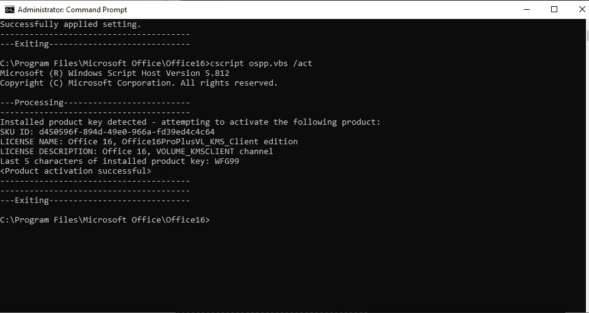Image resolution: width=589 pixels, height=313 pixels.
Task: Open the Command Prompt system menu icon
Action: (9, 9)
